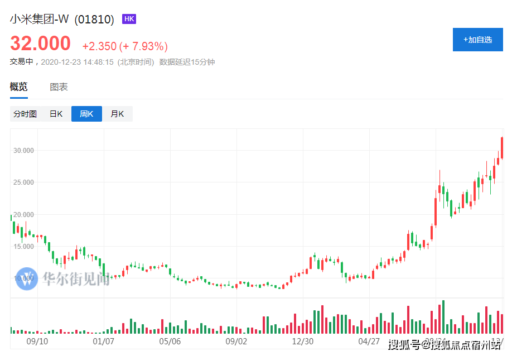
Task: Switch chart to 月K monthly view
Action: (x=117, y=114)
